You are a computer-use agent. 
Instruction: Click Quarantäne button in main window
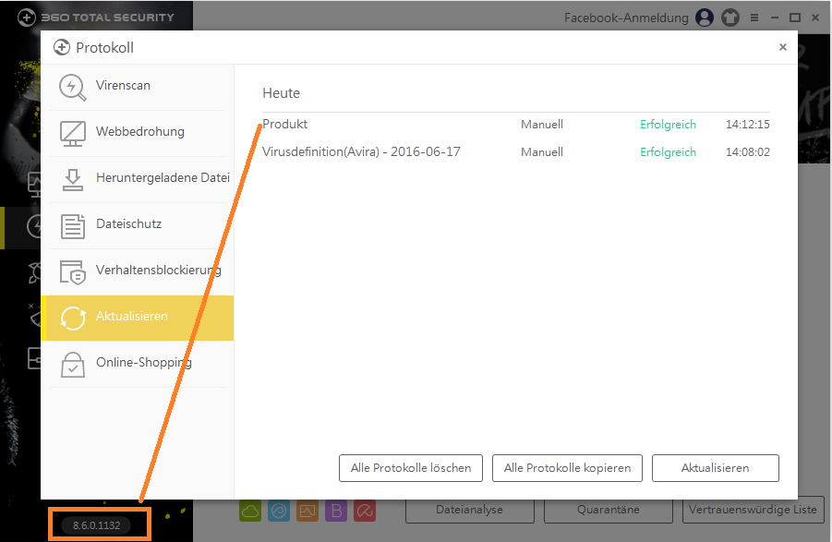(x=609, y=511)
